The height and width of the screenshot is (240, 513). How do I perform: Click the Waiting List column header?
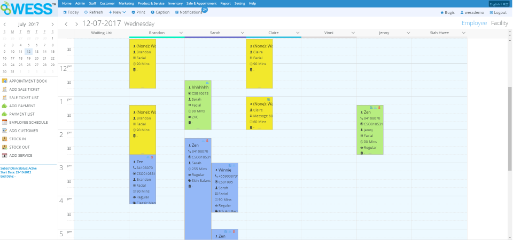(x=102, y=33)
